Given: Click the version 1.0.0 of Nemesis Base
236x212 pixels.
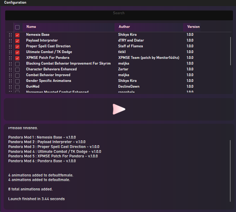Looking at the screenshot, I should 190,35.
